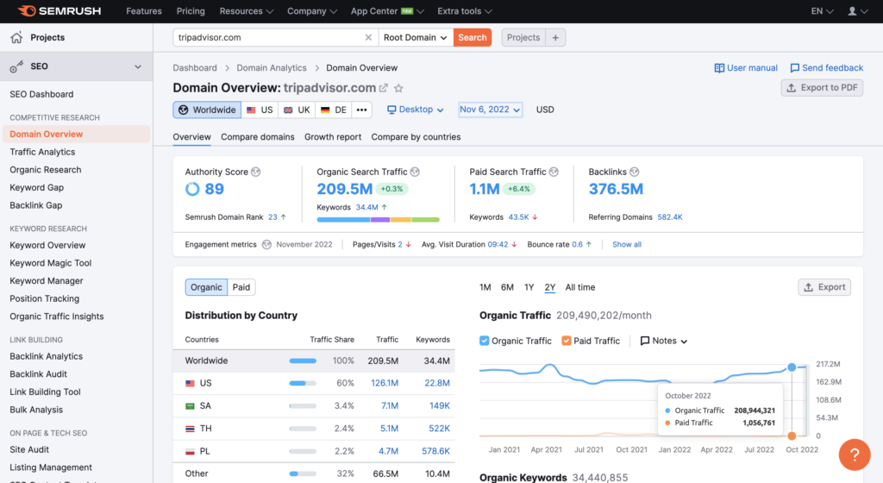This screenshot has width=883, height=483.
Task: Click the Domain Analytics breadcrumb
Action: pyautogui.click(x=272, y=67)
